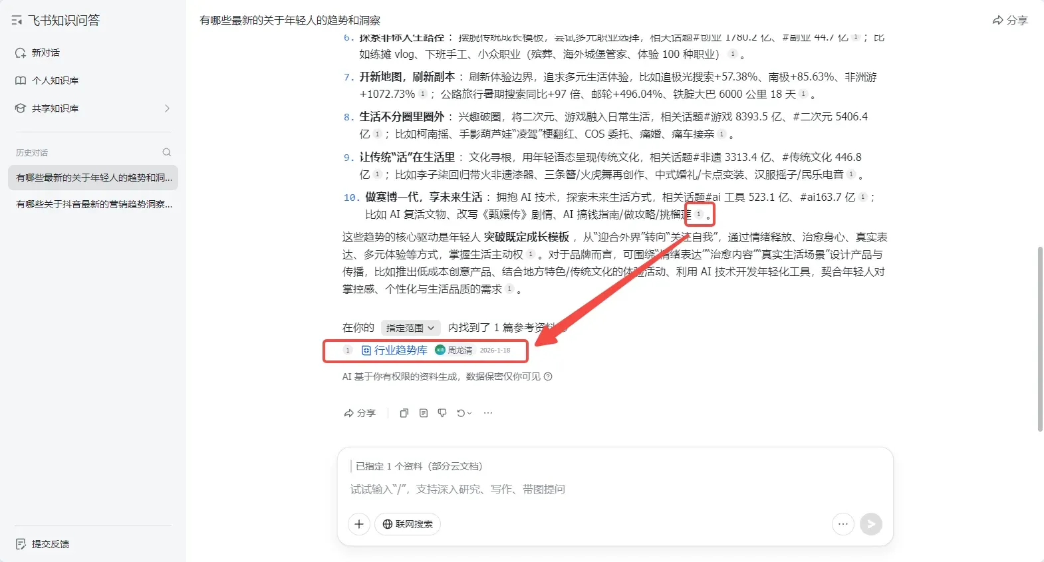
Task: Click the send arrow button
Action: [x=871, y=524]
